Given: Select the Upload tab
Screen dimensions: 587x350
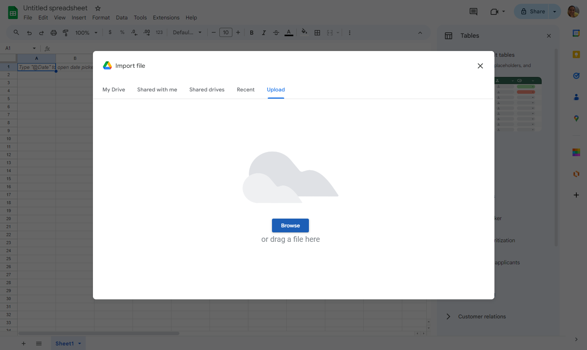Looking at the screenshot, I should [x=276, y=89].
